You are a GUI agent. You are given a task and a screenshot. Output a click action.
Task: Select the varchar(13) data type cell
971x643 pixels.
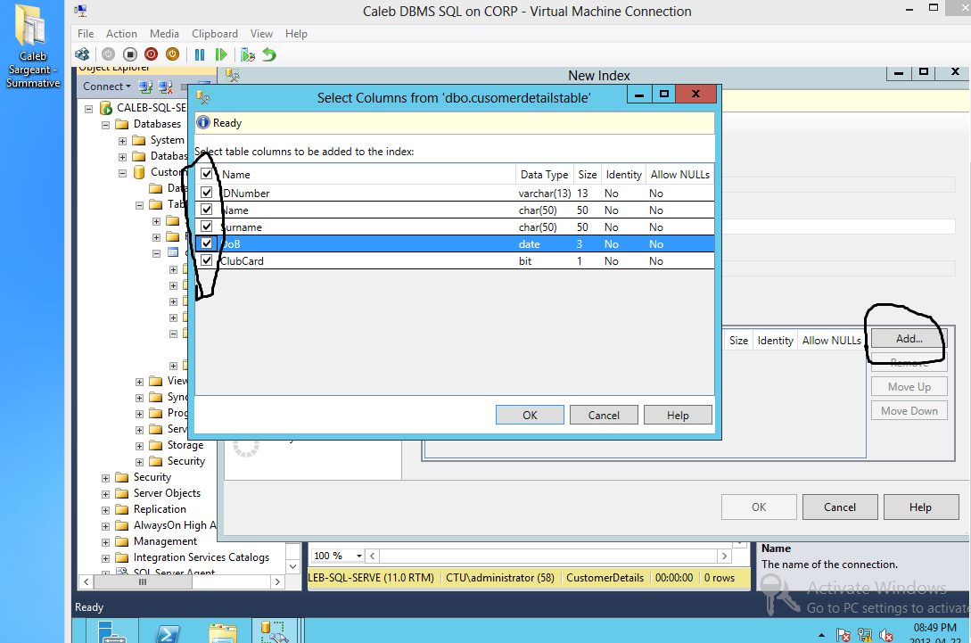click(544, 194)
